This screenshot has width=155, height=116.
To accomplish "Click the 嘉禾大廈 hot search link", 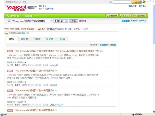I will coord(143,21).
